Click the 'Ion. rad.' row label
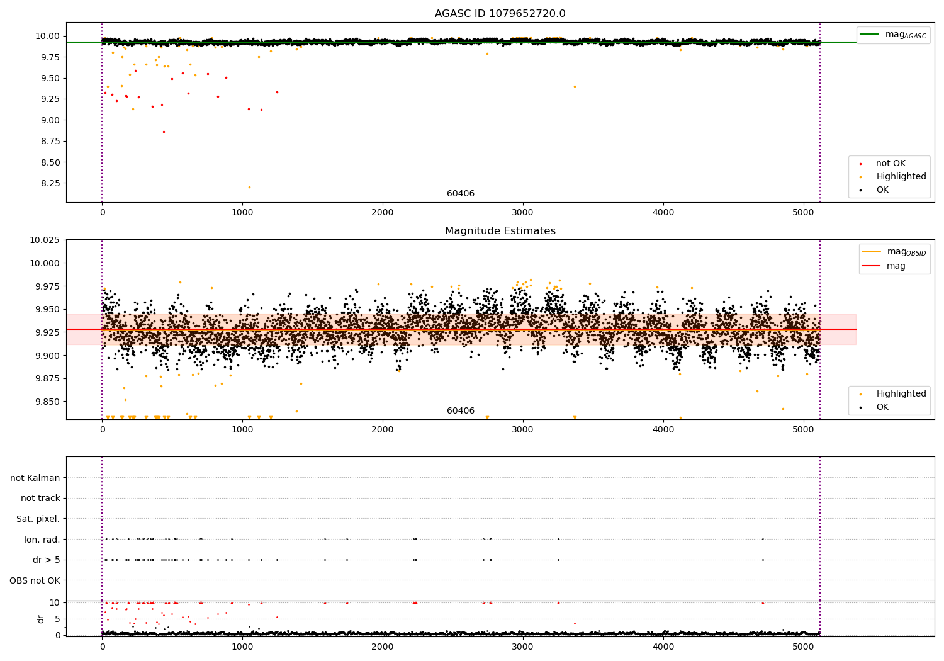Viewport: 944px width, 661px height. point(42,540)
